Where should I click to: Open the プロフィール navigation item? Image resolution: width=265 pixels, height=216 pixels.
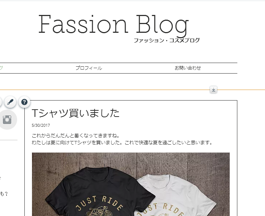coord(89,68)
